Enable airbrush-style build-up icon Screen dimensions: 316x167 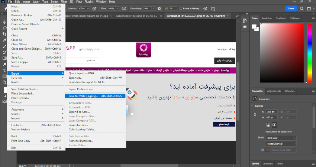[124, 9]
